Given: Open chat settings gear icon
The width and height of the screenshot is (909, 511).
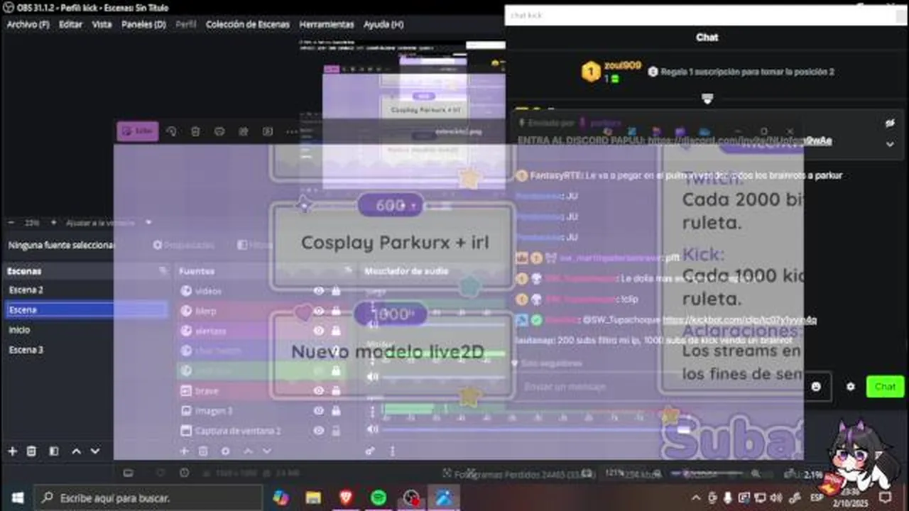Looking at the screenshot, I should [x=851, y=387].
